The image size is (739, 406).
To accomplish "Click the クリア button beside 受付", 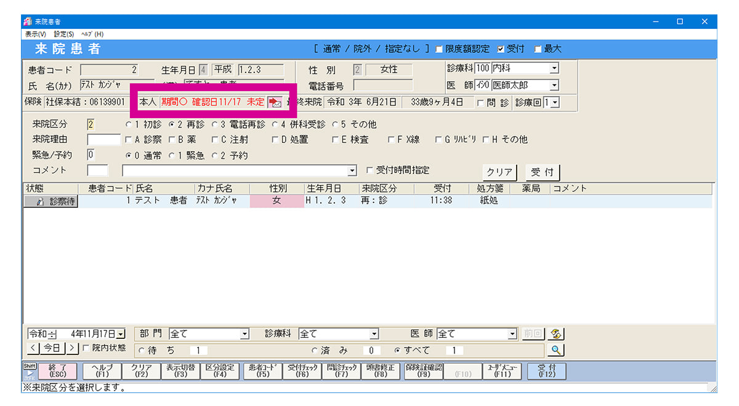I will click(499, 172).
